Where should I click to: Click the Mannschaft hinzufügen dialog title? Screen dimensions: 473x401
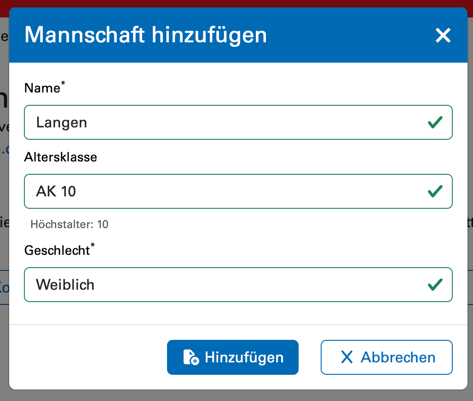(145, 35)
